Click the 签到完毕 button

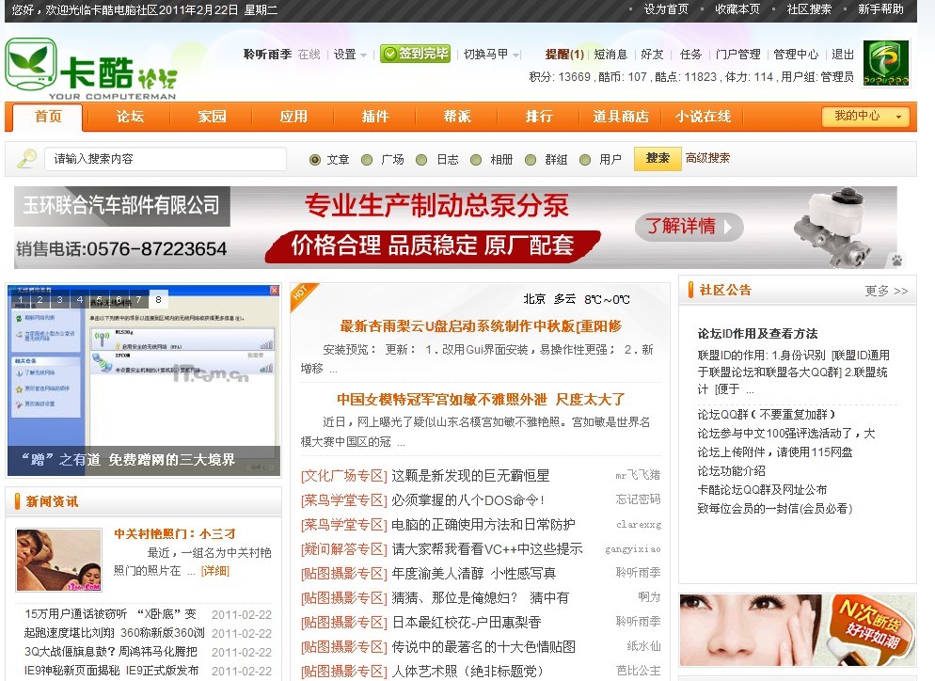click(415, 54)
